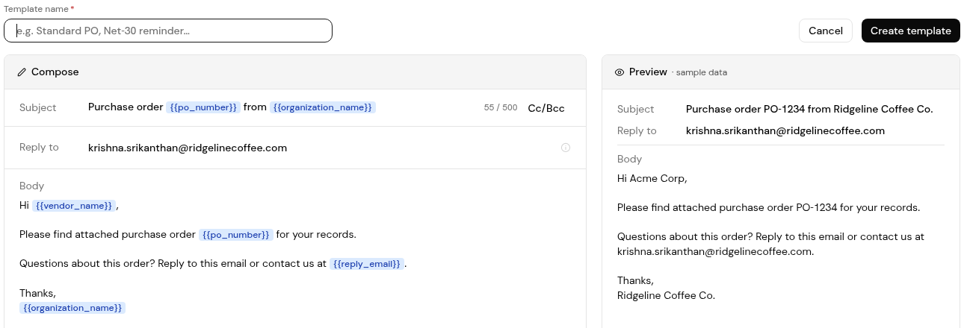
Task: Select {{po_number}} chip in Subject line
Action: tap(203, 107)
